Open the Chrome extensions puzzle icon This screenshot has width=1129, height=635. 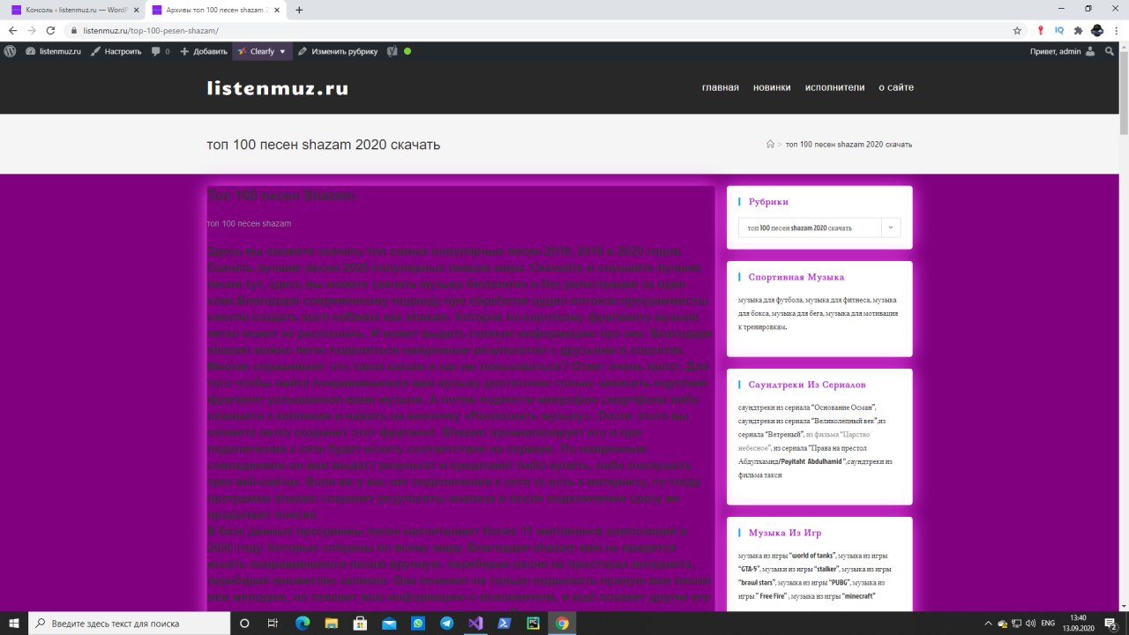pyautogui.click(x=1078, y=30)
